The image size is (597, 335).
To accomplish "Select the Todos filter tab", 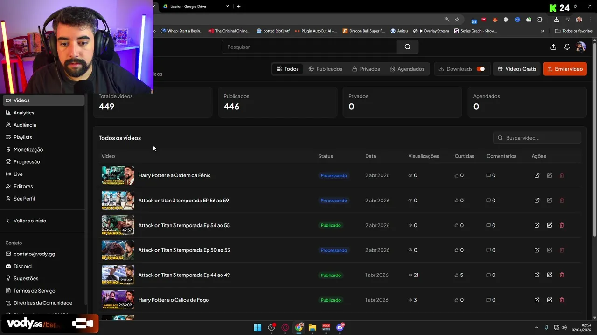I will pos(287,69).
